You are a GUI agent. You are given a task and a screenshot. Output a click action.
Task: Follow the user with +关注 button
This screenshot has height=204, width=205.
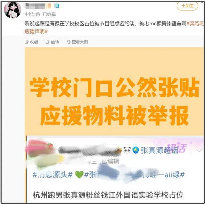click(x=187, y=6)
